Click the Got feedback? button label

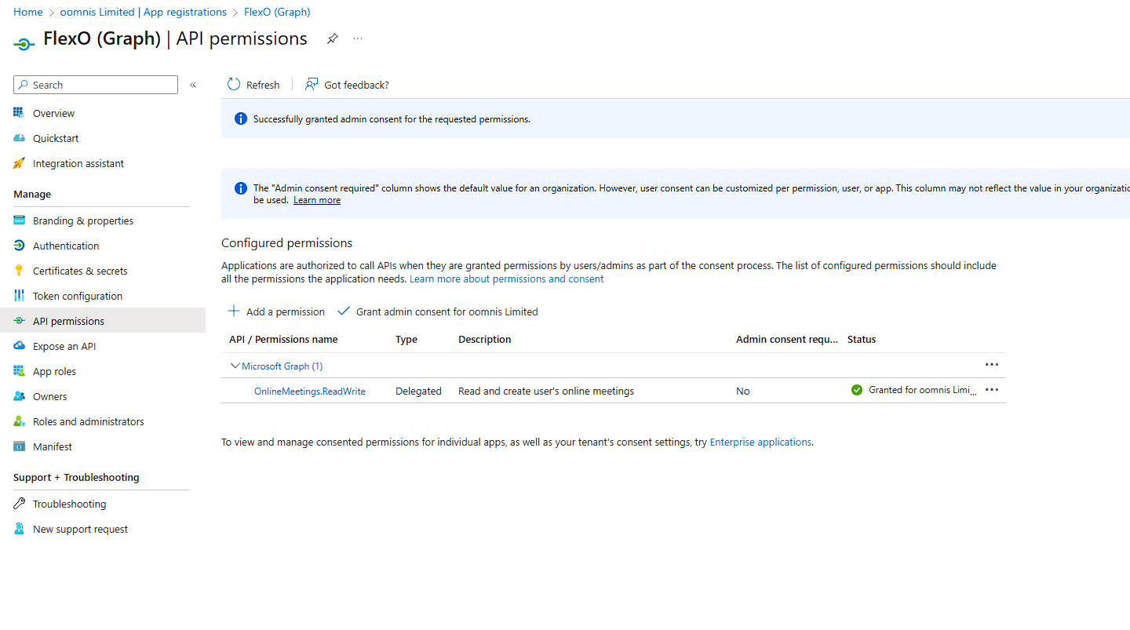click(x=357, y=85)
